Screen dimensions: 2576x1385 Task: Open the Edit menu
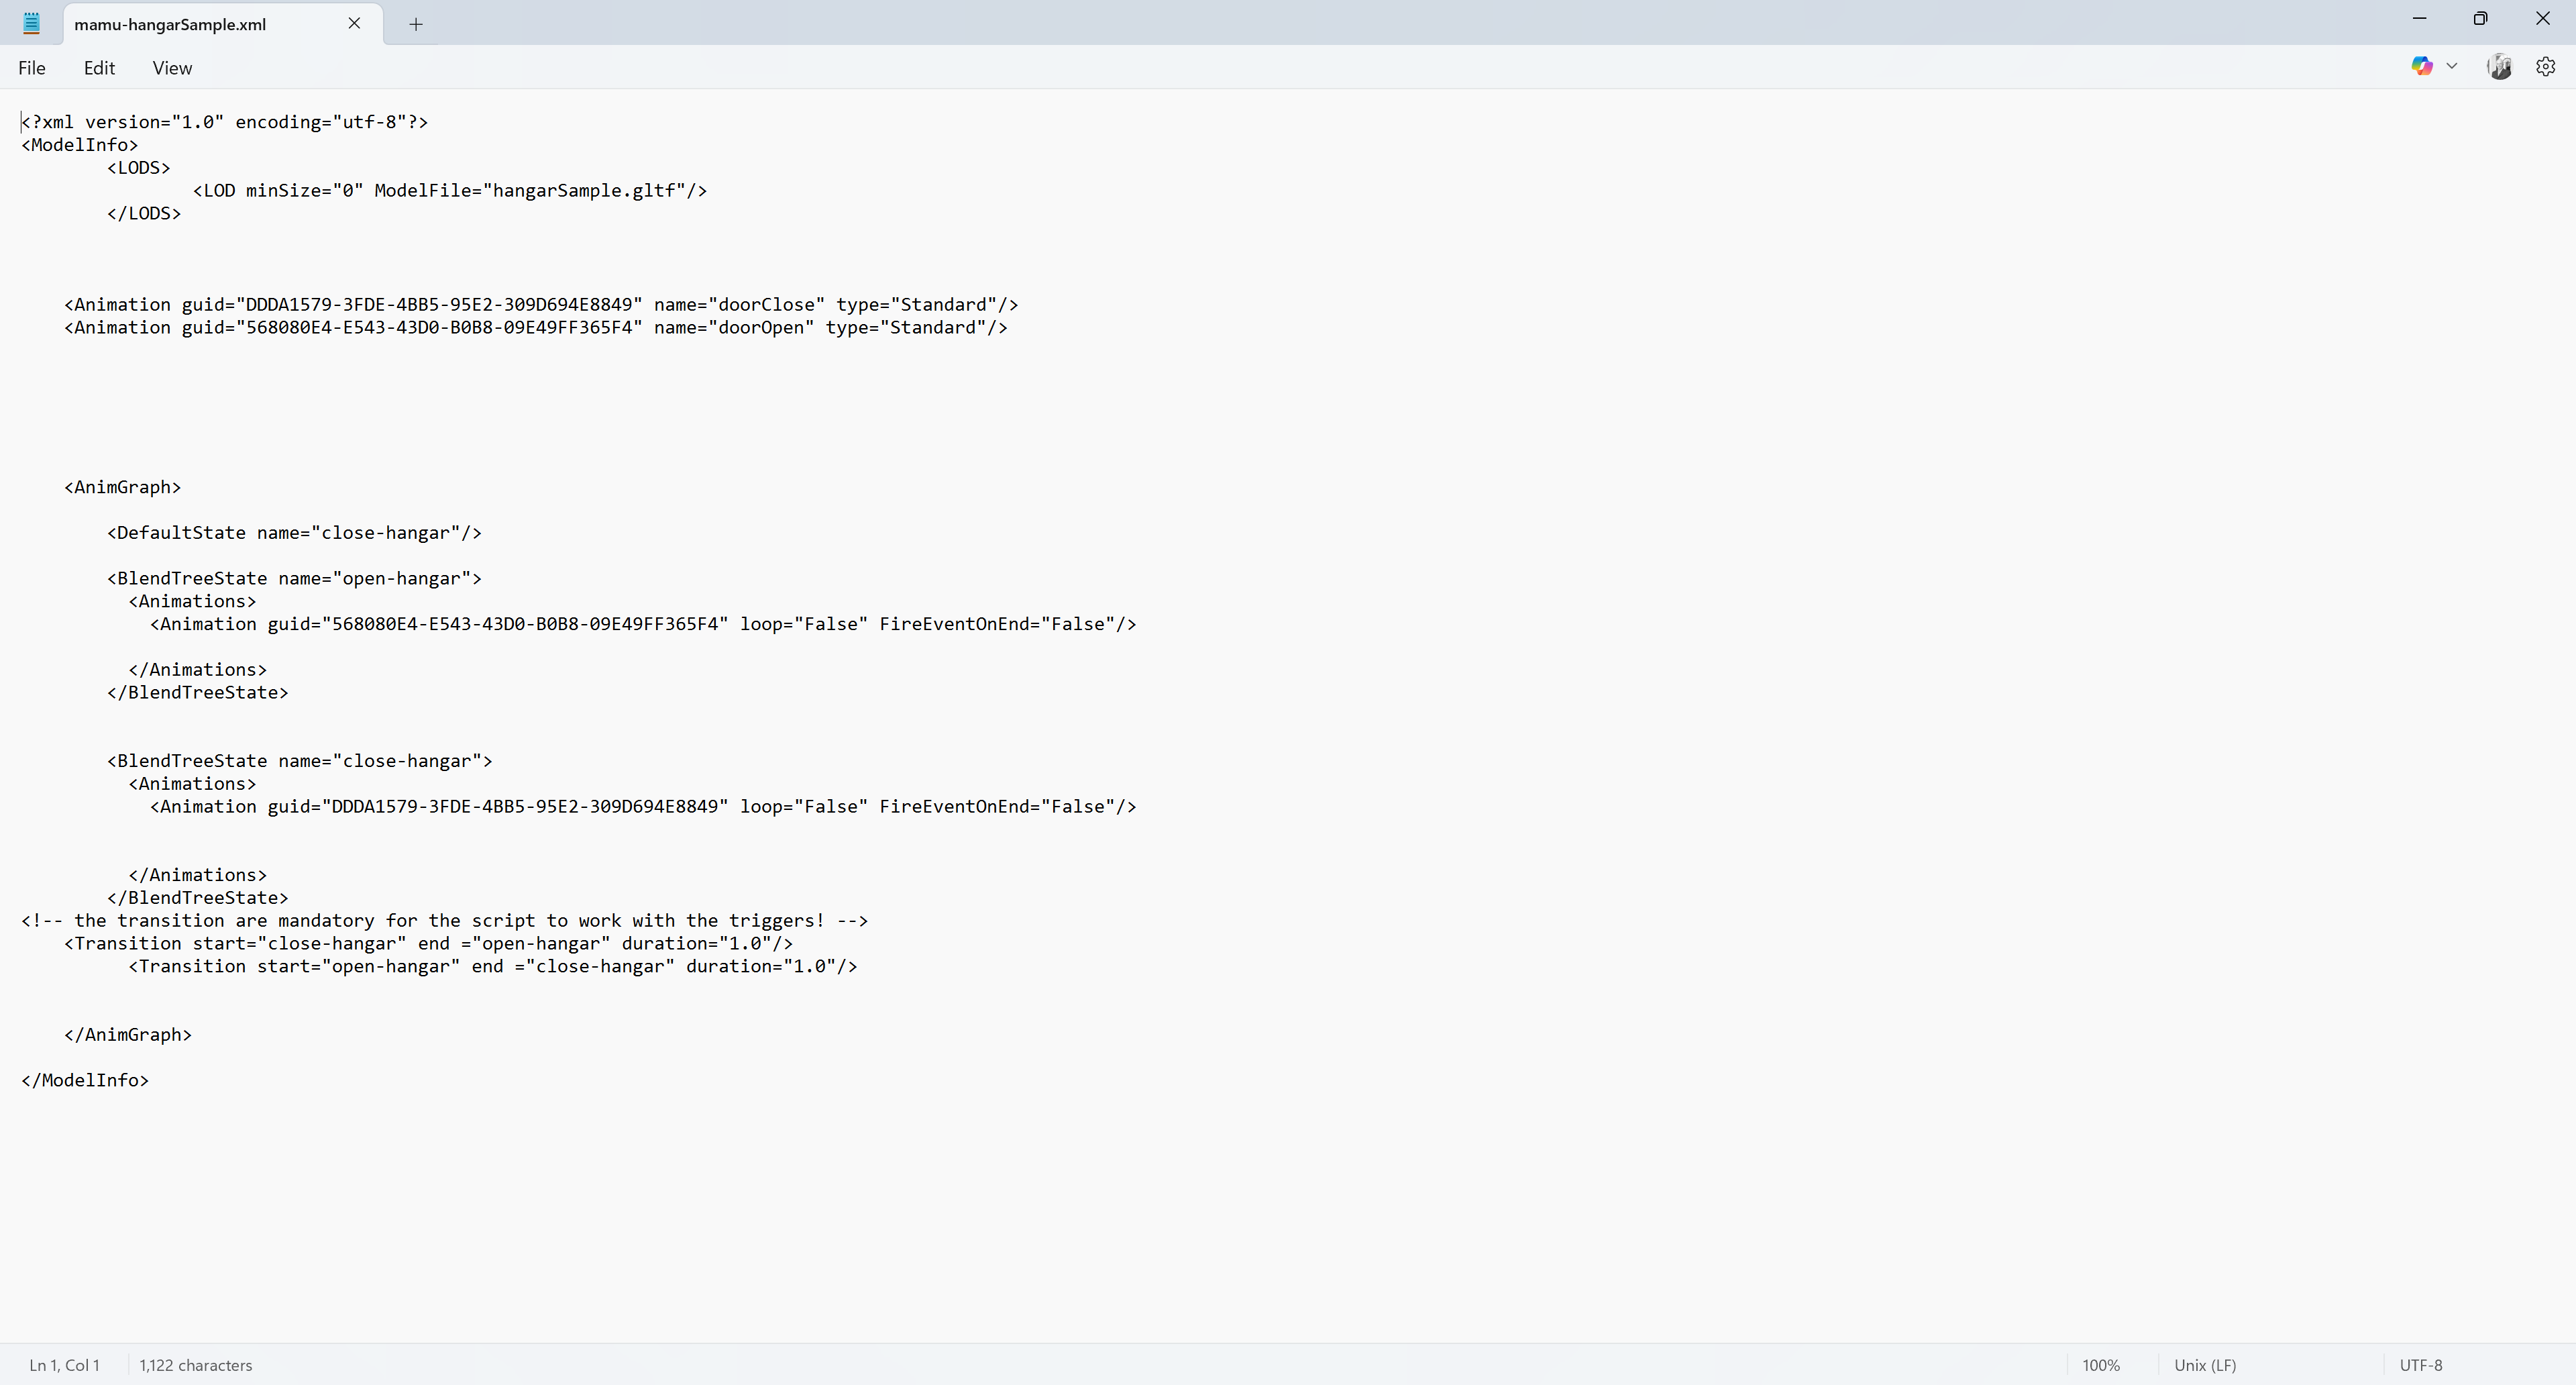coord(99,68)
